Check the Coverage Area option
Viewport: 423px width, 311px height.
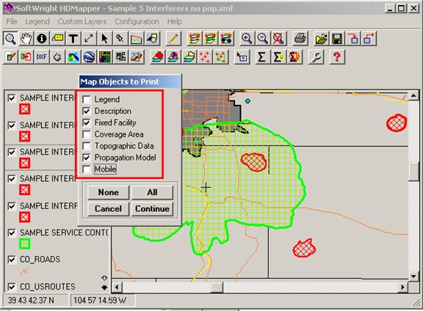[x=87, y=134]
